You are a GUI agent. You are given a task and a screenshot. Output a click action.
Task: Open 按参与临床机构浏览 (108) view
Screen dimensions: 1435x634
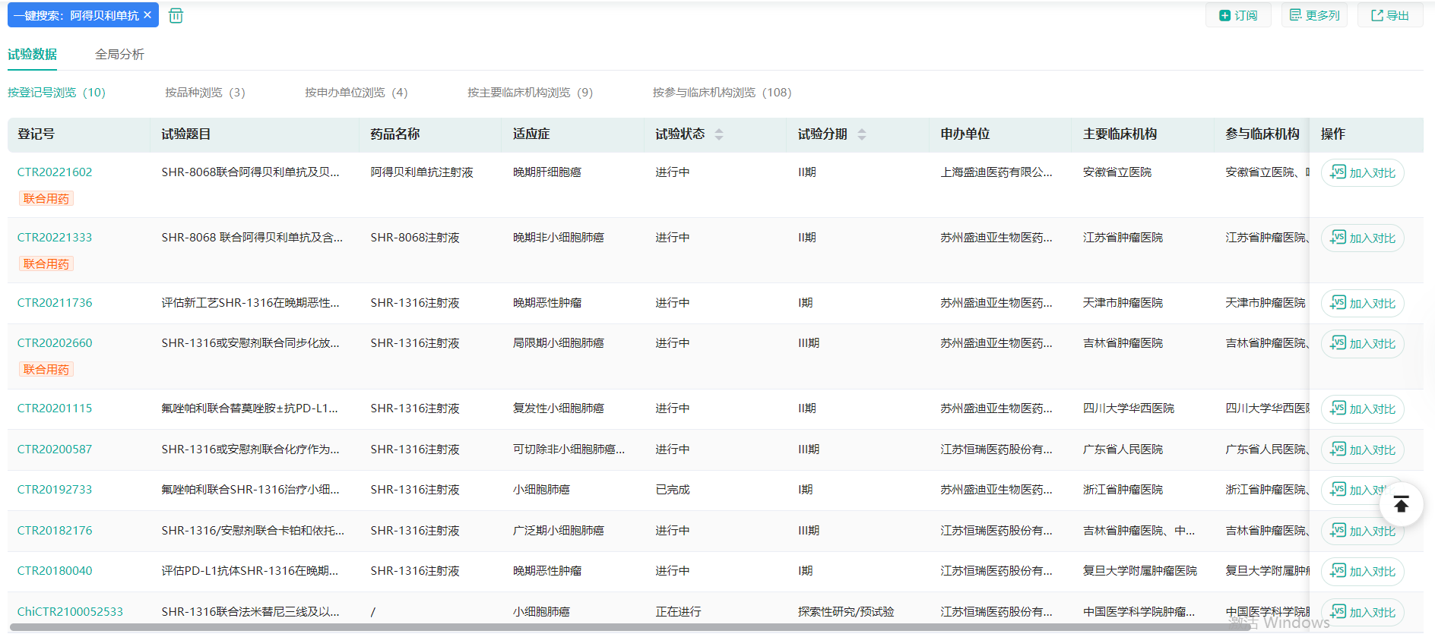721,93
